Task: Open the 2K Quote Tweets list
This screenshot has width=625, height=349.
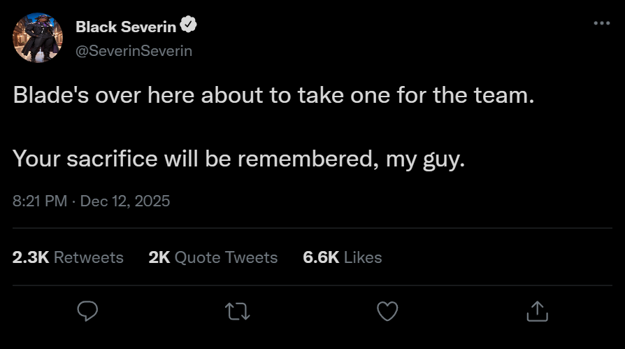Action: 213,257
